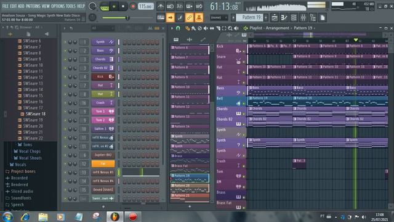Viewport: 394px width, 222px height.
Task: Open the Channel rack view icon
Action: 294,18
